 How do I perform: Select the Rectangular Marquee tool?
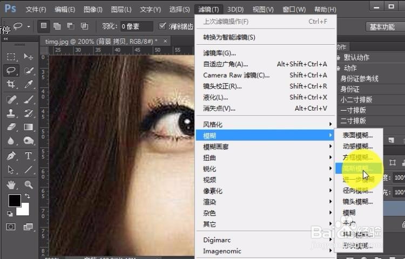[x=11, y=57]
